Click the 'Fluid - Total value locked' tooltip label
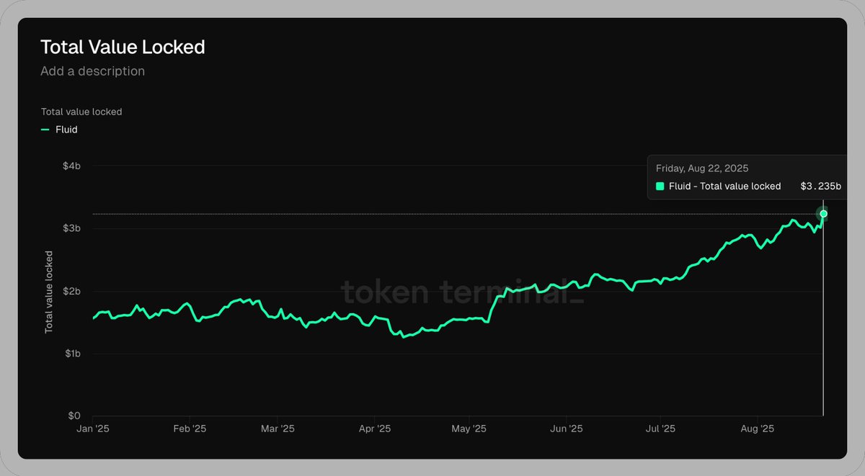The height and width of the screenshot is (476, 865). click(x=724, y=186)
